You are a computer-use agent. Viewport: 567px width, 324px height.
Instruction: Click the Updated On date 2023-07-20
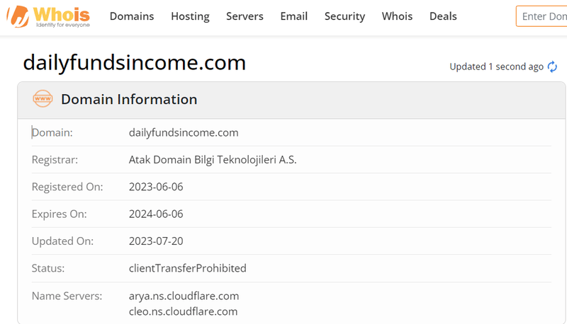(156, 241)
